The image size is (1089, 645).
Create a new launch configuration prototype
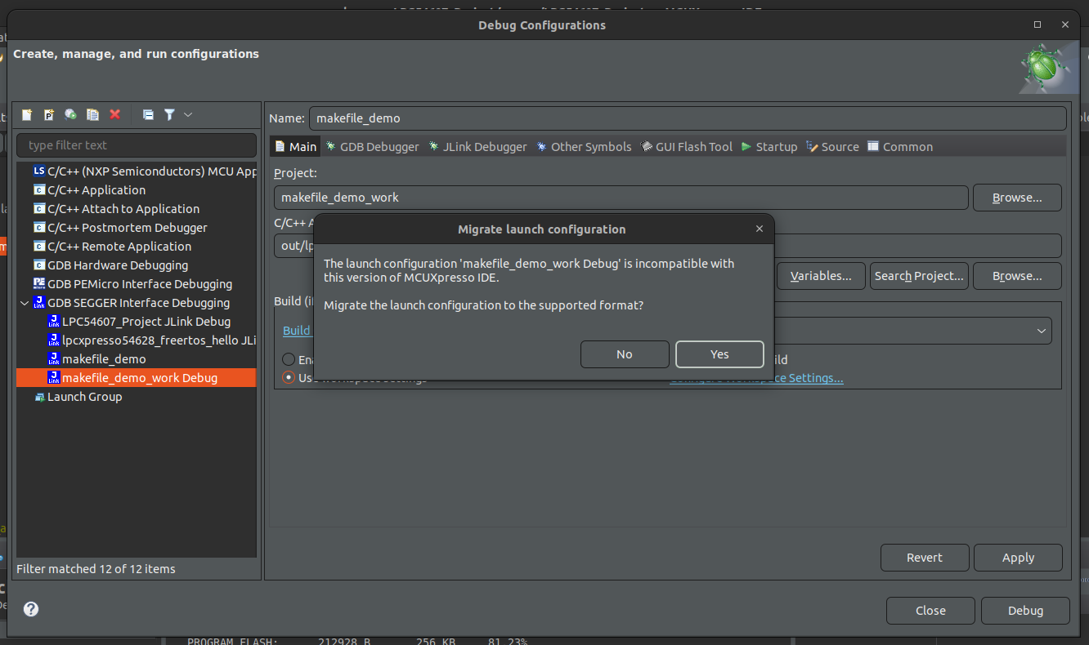[49, 115]
